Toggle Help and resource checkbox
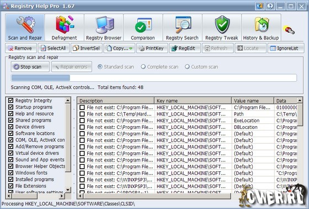Viewport: 309px width, 209px height. click(10, 113)
